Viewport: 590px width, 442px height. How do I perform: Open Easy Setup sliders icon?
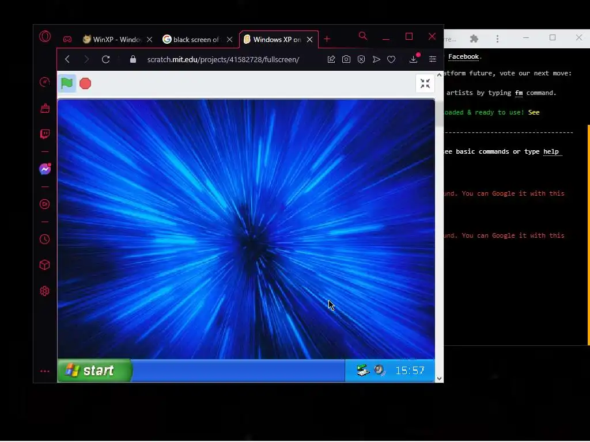point(433,59)
